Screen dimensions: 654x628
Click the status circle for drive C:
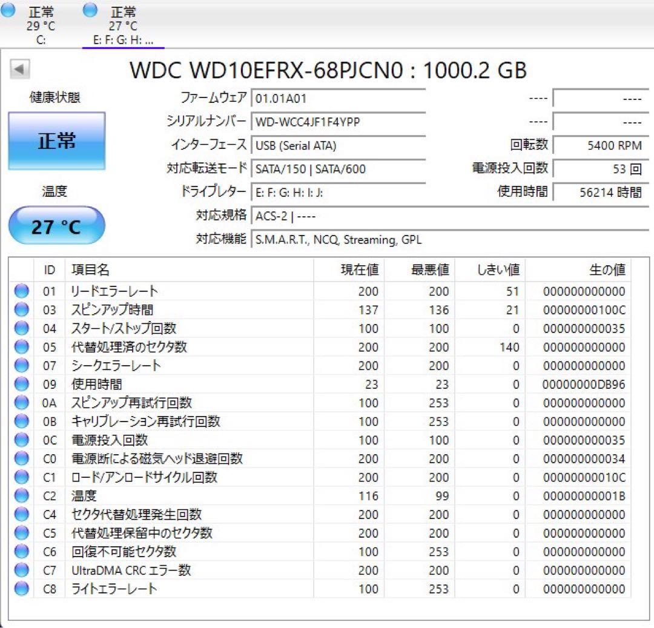pyautogui.click(x=8, y=10)
